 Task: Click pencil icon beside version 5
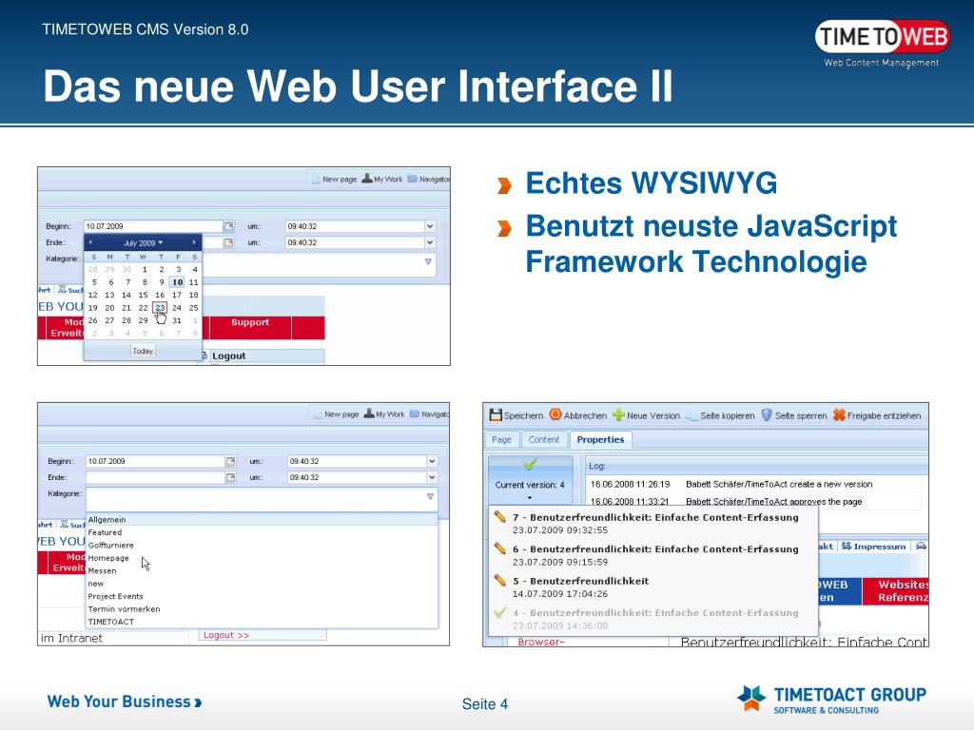pyautogui.click(x=500, y=581)
